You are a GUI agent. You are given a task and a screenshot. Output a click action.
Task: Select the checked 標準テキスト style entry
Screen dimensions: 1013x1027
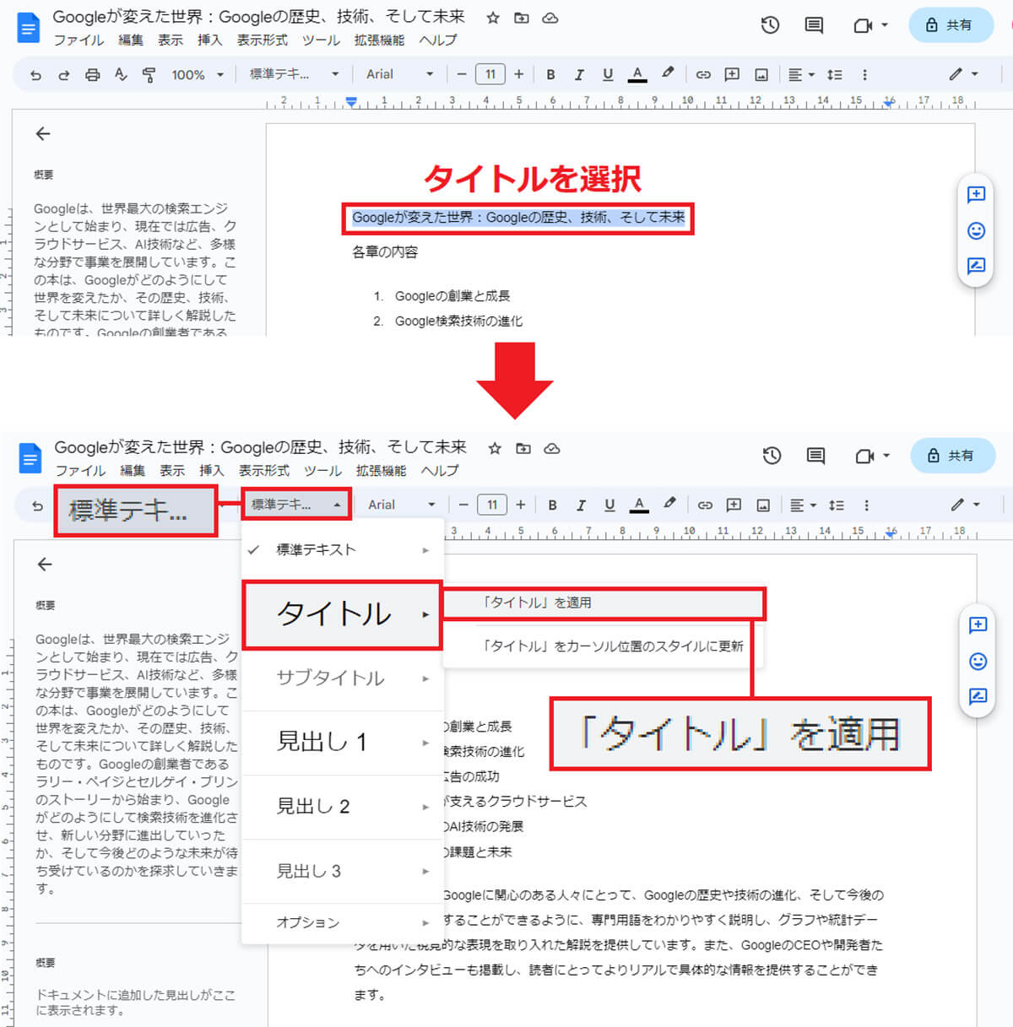342,549
